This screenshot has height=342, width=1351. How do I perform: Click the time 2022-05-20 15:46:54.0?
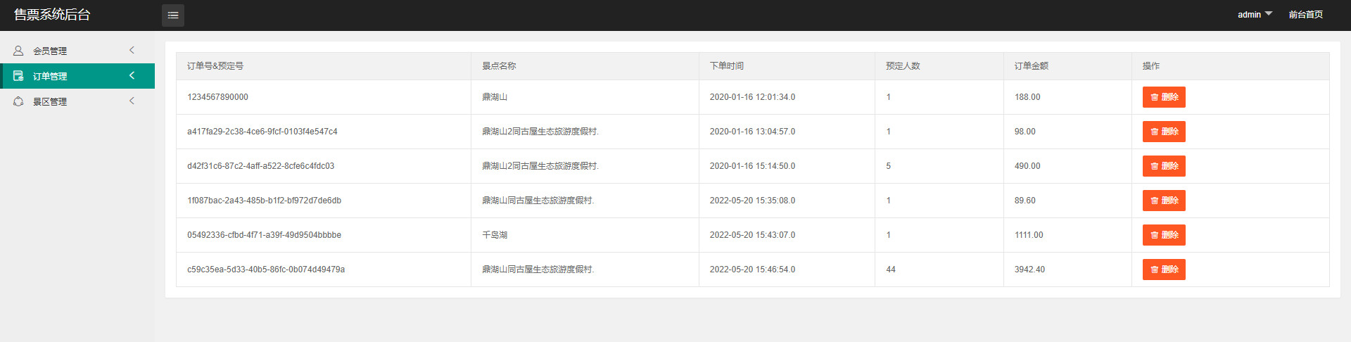tap(753, 270)
